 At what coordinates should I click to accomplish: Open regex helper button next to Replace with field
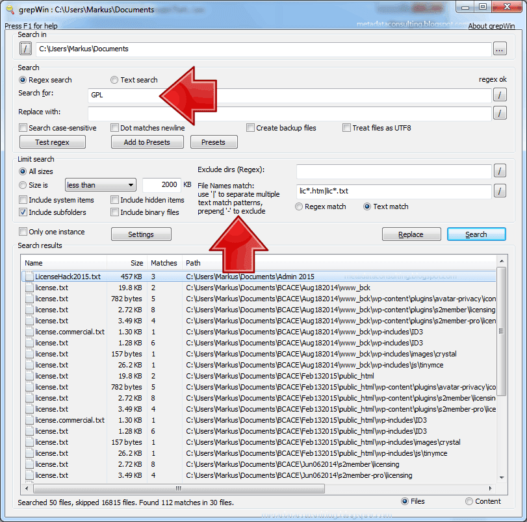[500, 113]
